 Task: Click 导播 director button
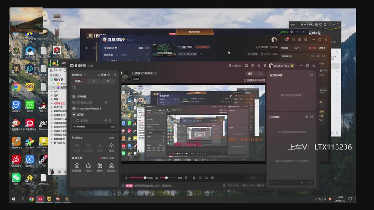coord(102,75)
